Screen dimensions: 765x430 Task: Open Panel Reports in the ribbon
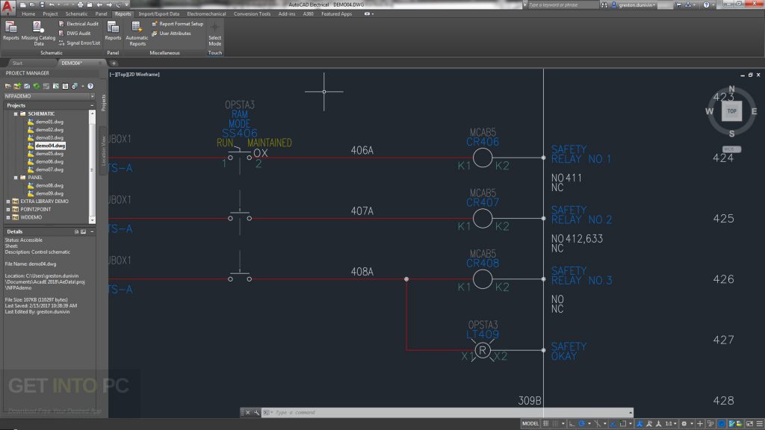point(113,31)
